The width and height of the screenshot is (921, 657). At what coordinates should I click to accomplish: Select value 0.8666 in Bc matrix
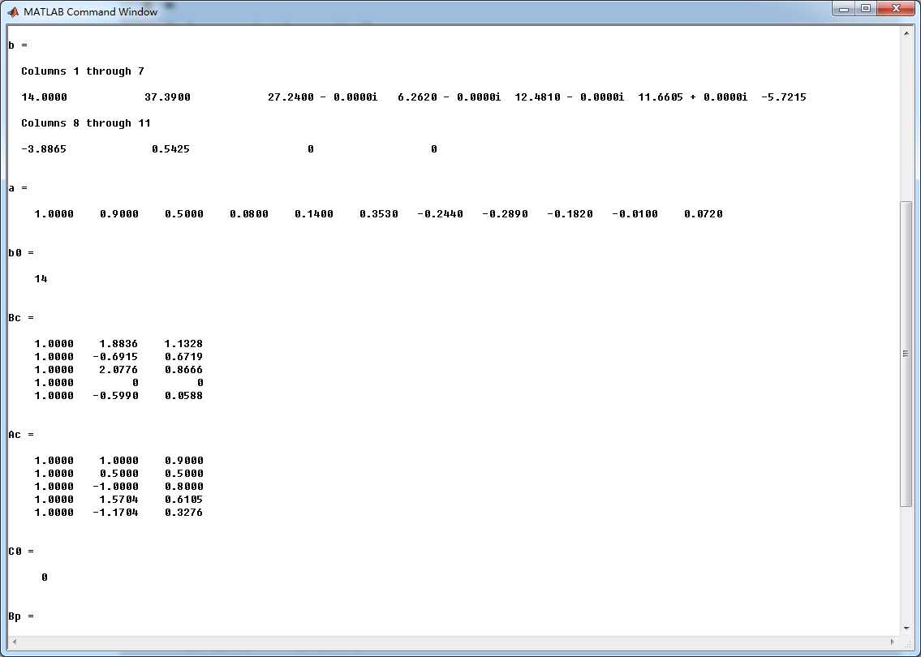pos(184,369)
